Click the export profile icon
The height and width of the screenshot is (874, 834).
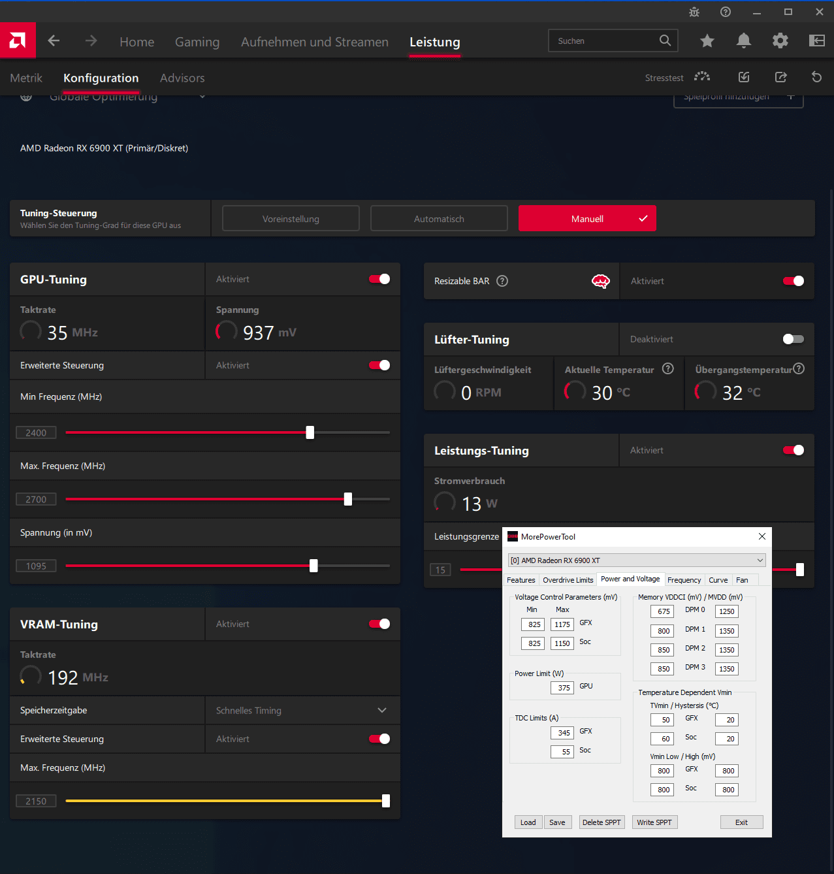pyautogui.click(x=780, y=77)
